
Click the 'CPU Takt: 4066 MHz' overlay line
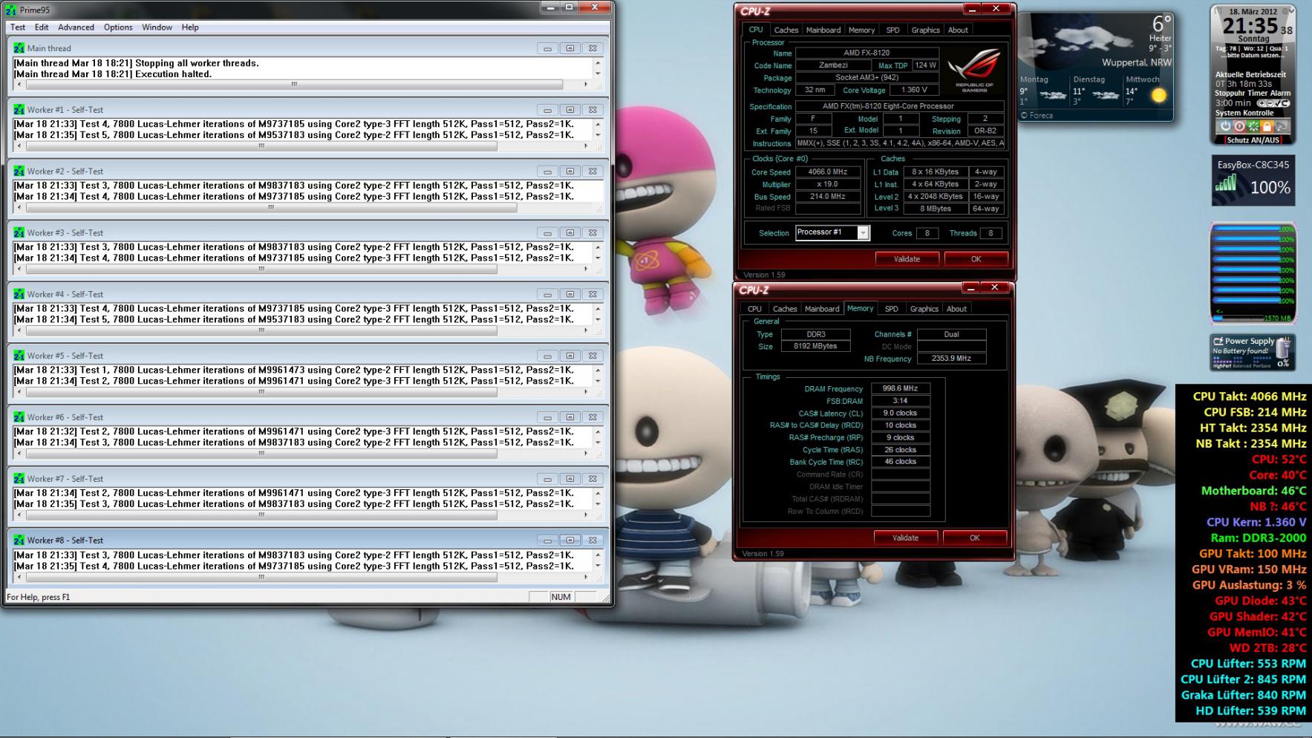(1249, 396)
